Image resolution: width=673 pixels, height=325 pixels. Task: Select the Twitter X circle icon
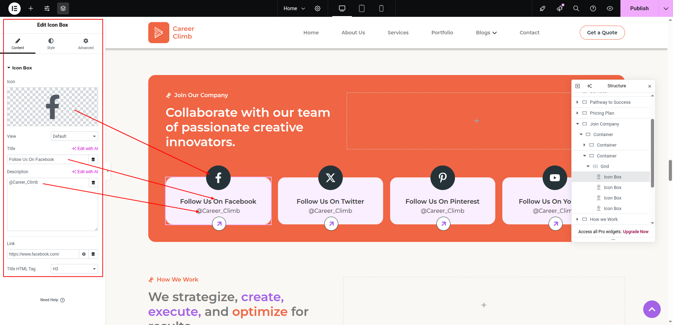[331, 178]
